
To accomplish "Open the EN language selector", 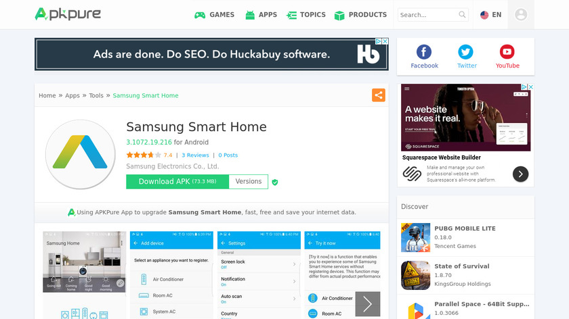I will click(x=497, y=15).
